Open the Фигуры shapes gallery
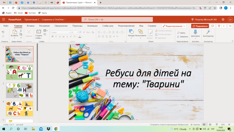Screen dimensions: 234x132 pyautogui.click(x=131, y=34)
